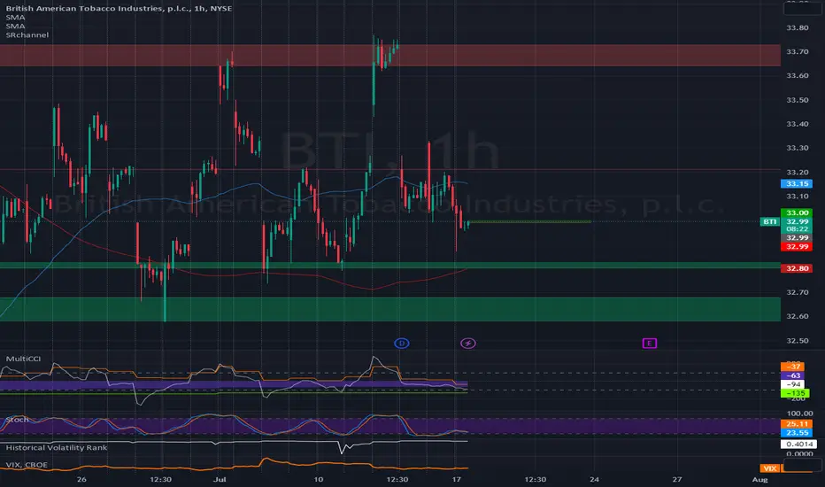Select the SMA legend directly below the title
Viewport: 825px width, 487px height.
[x=15, y=18]
